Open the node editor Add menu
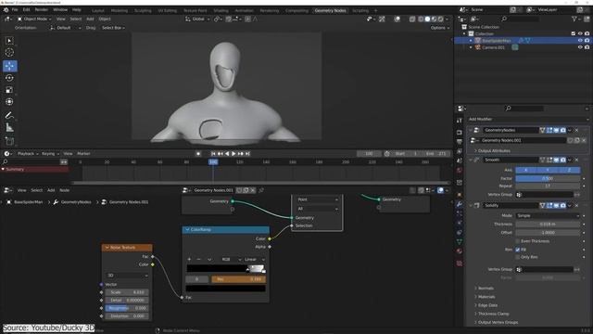The image size is (593, 334). [51, 190]
